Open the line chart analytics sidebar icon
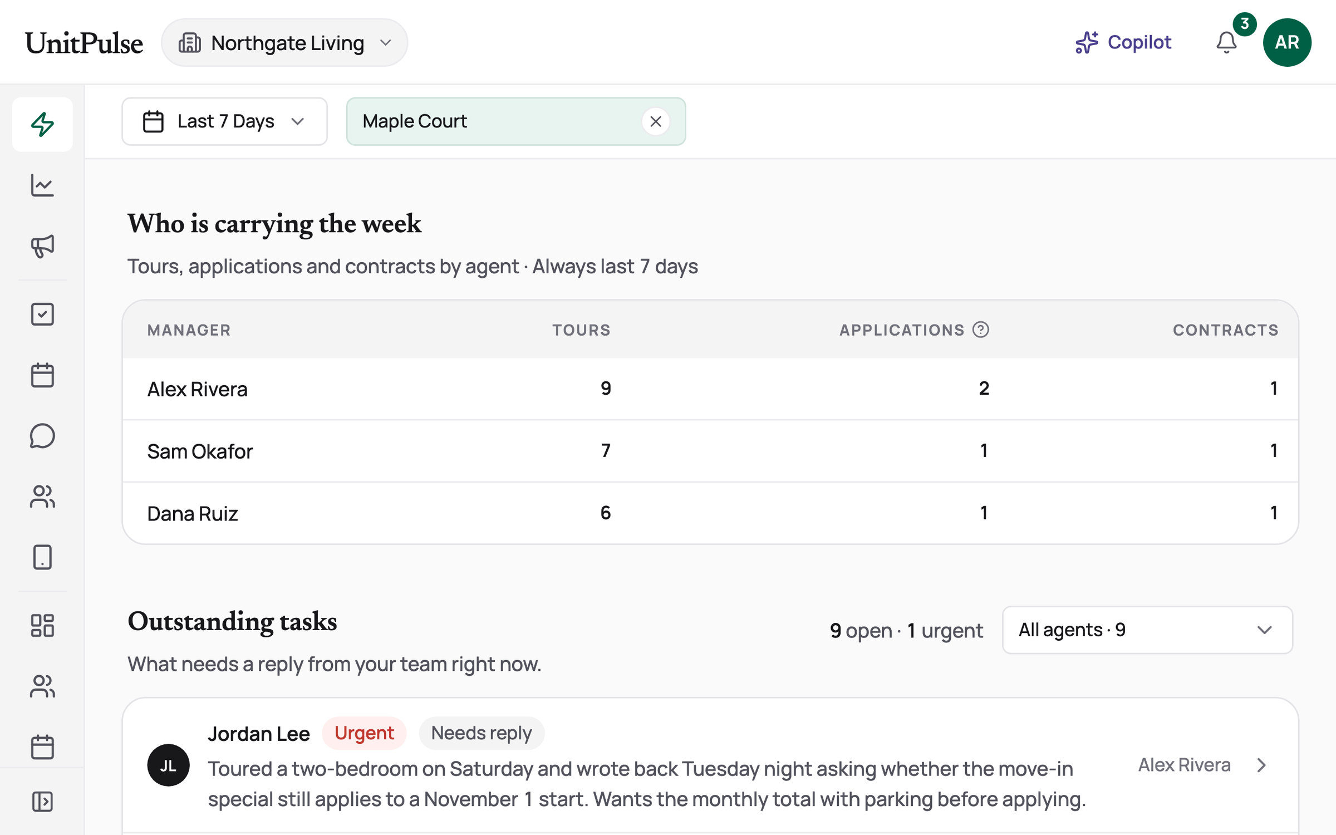 [x=42, y=185]
